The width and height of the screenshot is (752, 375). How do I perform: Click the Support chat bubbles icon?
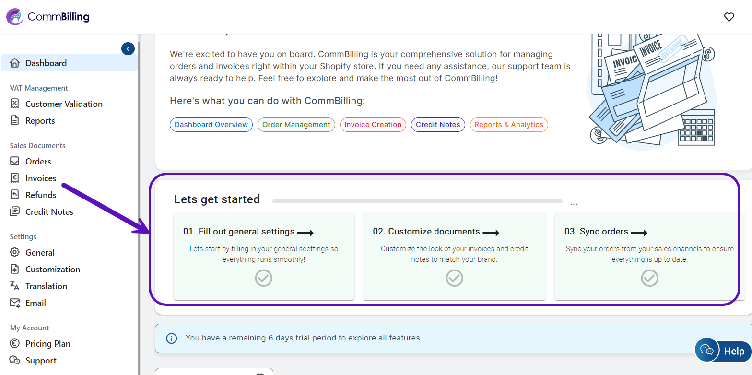point(15,360)
